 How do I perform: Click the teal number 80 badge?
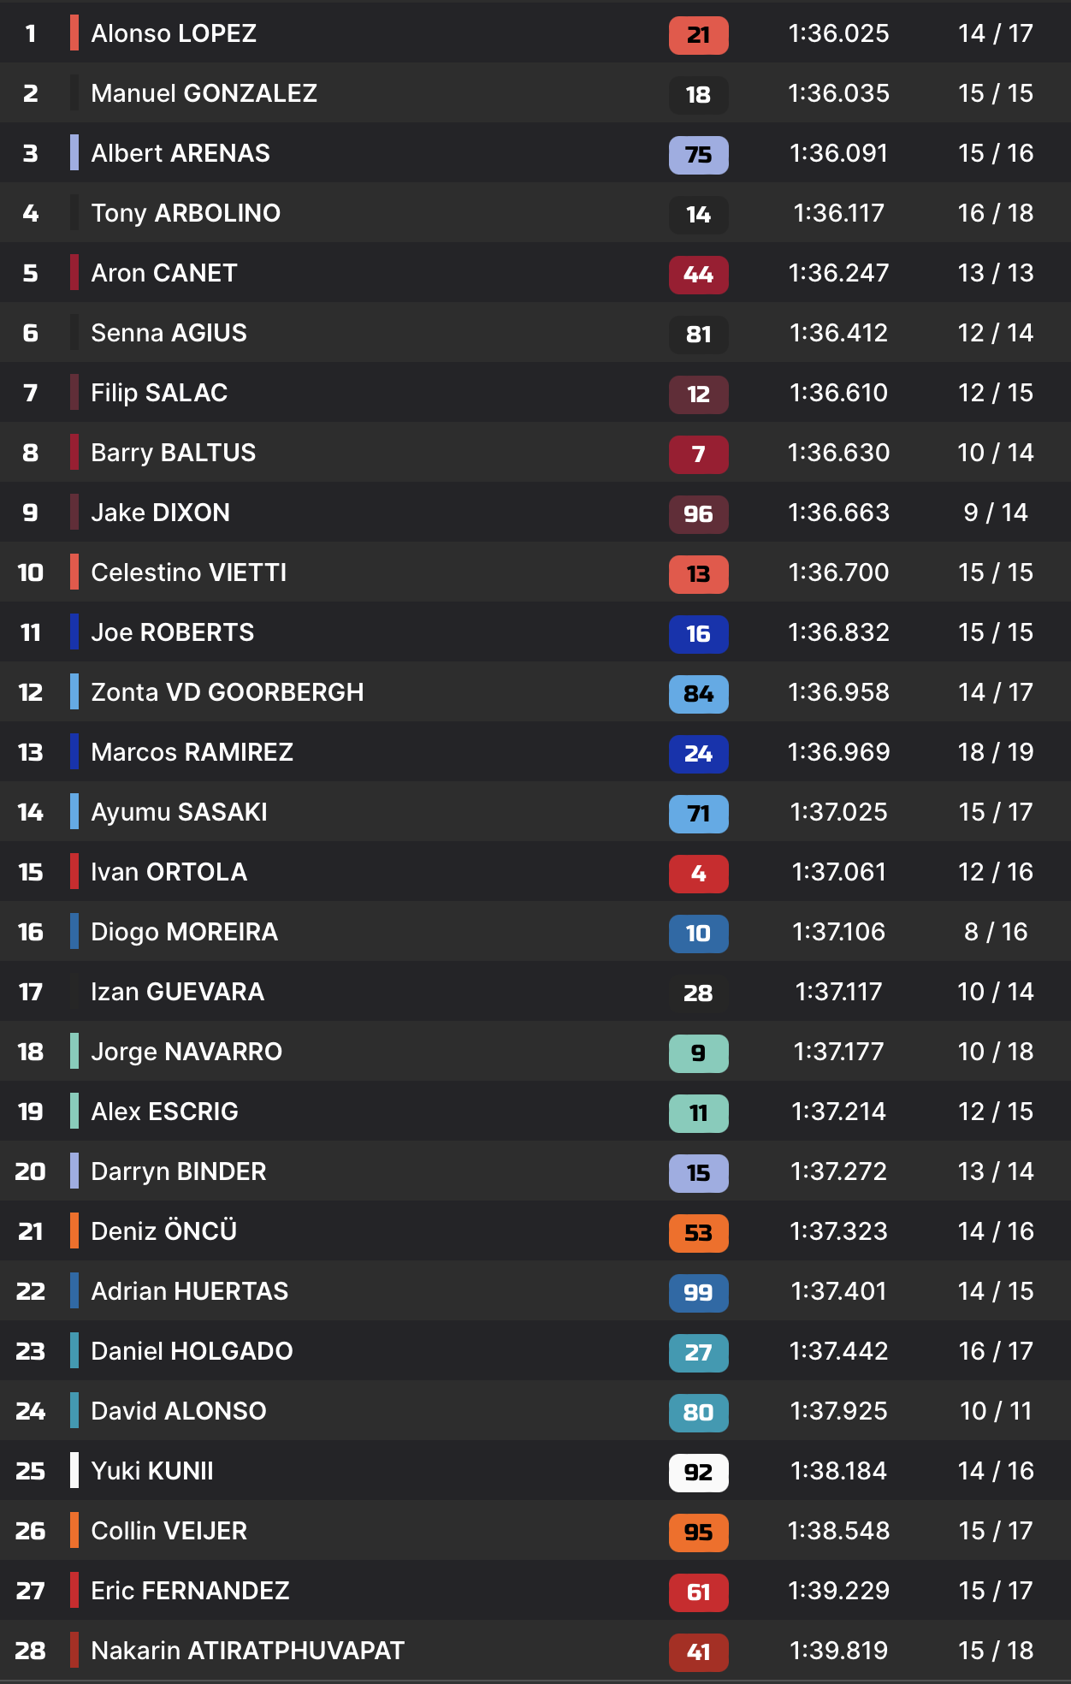pyautogui.click(x=698, y=1413)
